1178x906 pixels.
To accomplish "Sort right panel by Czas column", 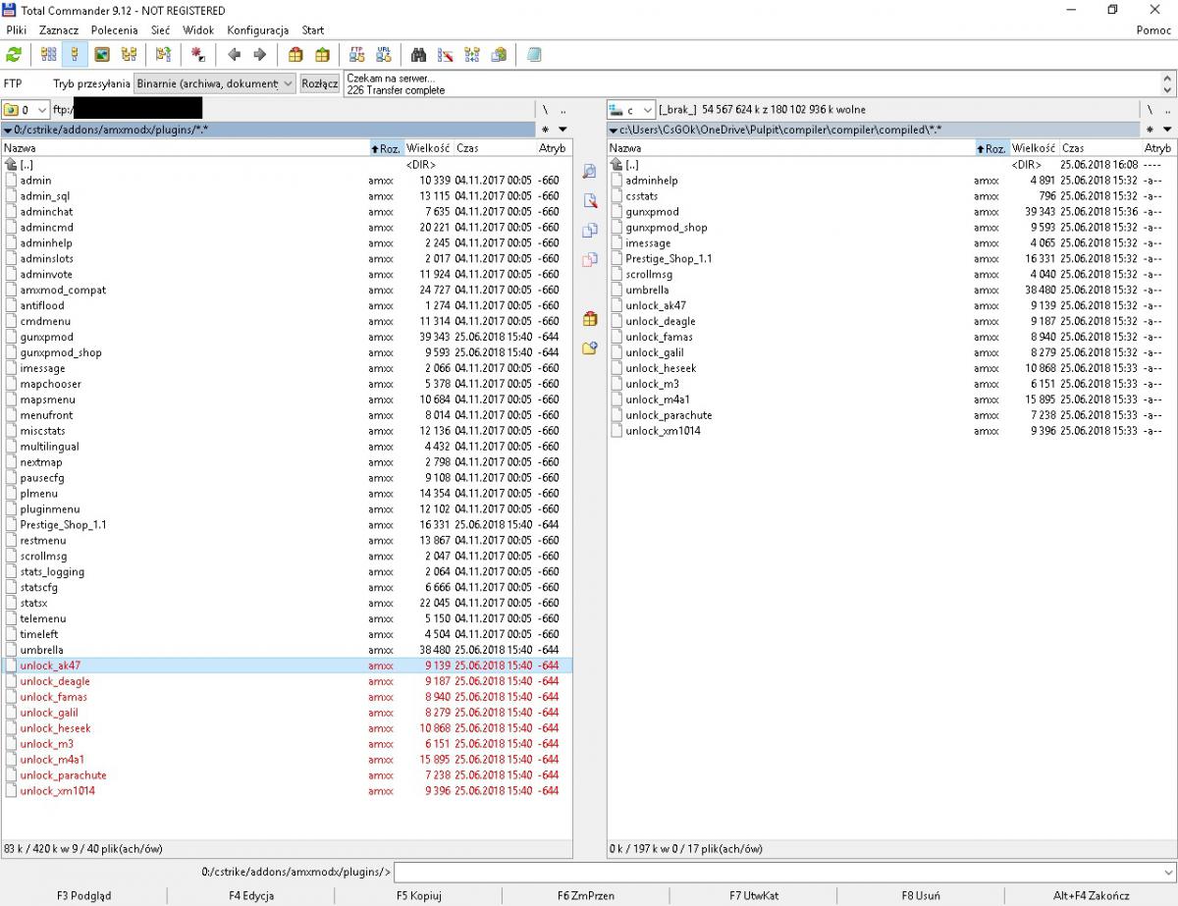I will coord(1099,148).
